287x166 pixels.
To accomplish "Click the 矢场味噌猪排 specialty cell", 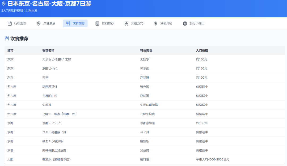I will 149,105.
